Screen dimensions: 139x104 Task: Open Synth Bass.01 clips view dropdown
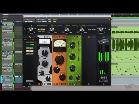[x=8, y=55]
